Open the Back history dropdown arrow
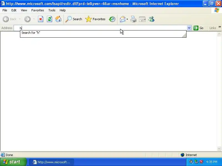 click(x=20, y=19)
